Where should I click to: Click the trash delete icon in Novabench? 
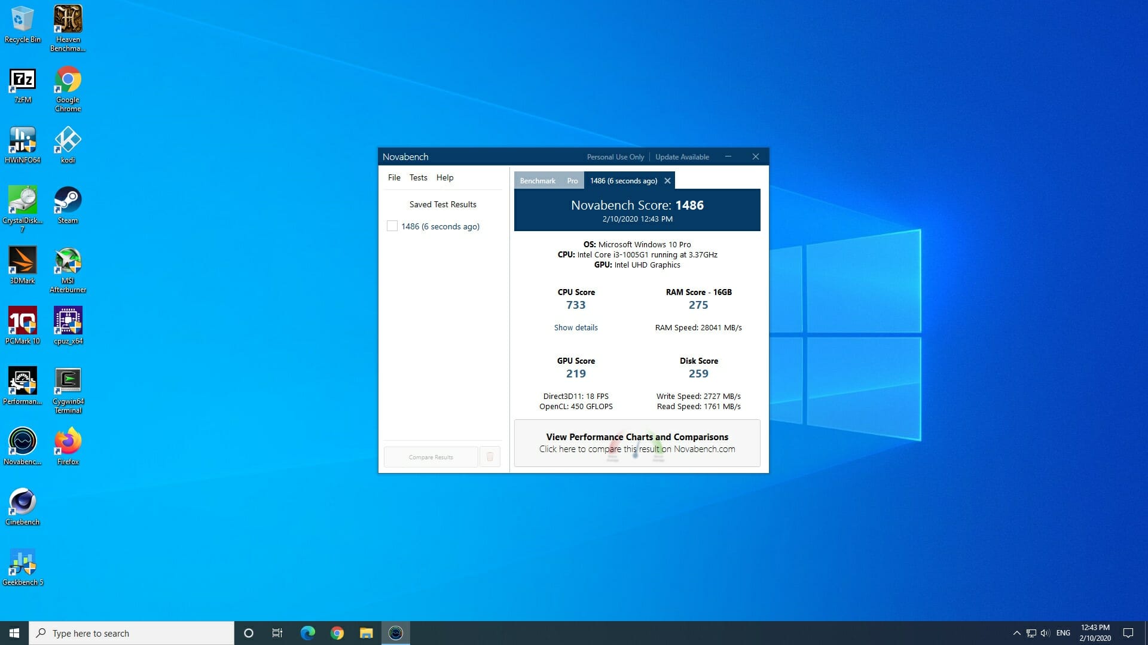(490, 457)
